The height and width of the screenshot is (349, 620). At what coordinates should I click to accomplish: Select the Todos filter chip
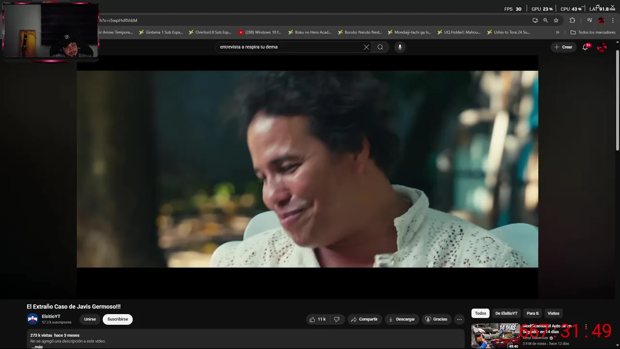point(480,314)
